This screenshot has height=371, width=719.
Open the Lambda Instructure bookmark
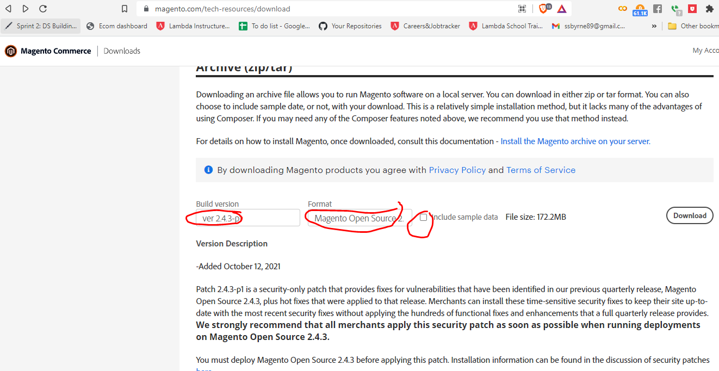tap(193, 26)
